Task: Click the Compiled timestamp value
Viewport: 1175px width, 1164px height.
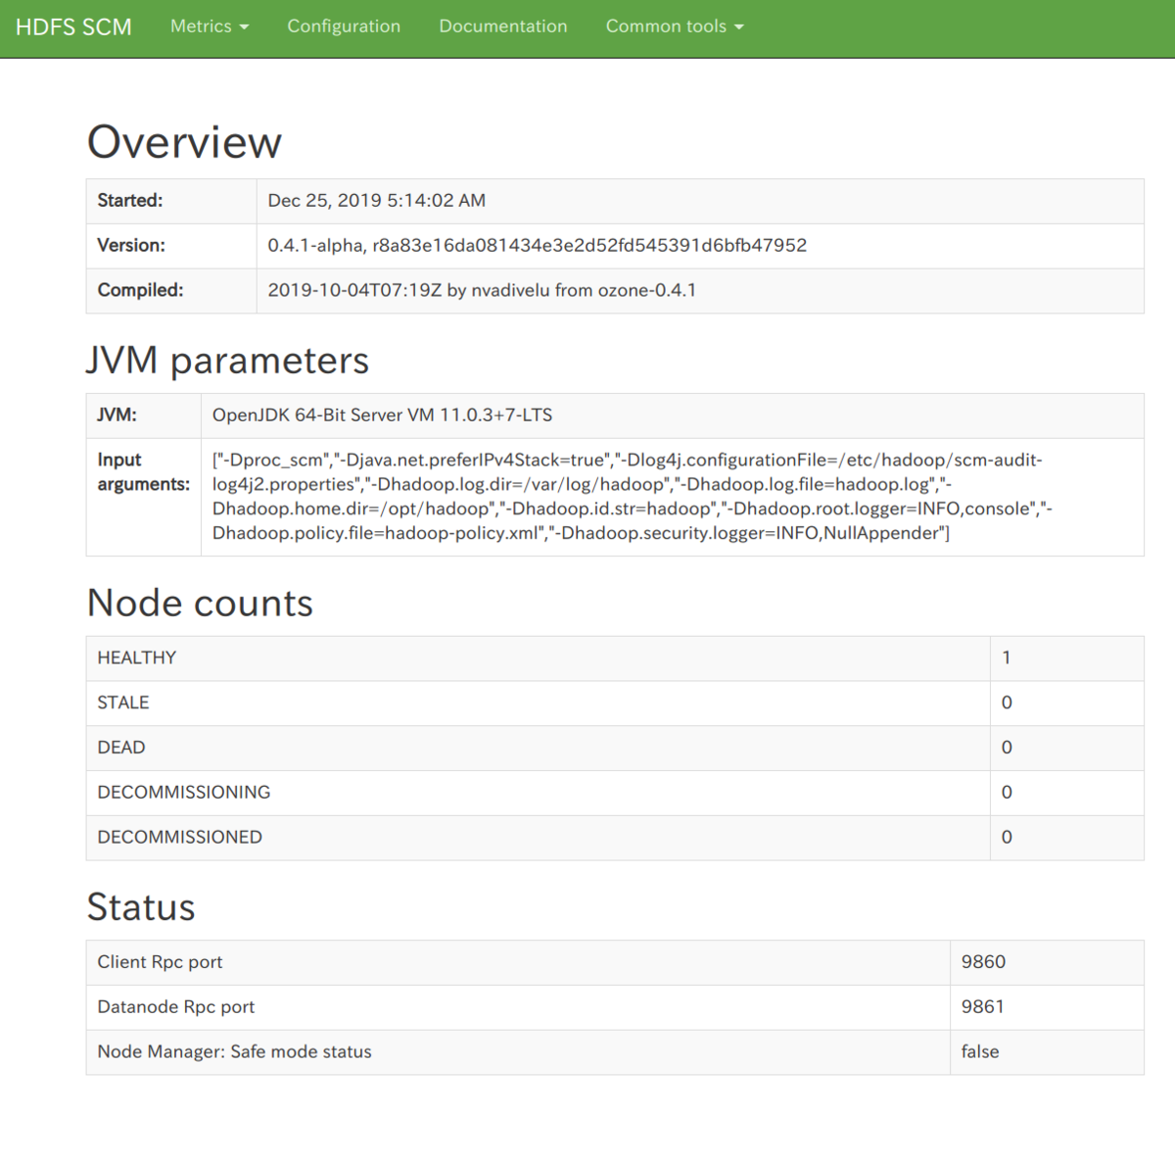Action: [x=482, y=290]
